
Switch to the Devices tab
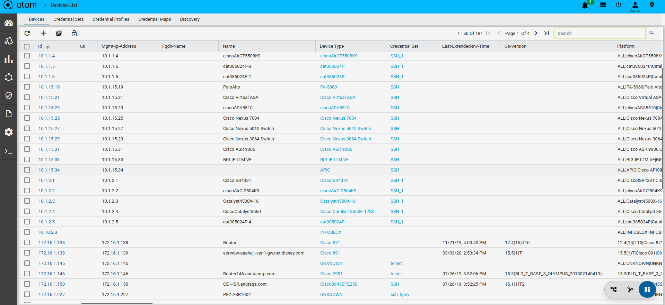pos(36,19)
